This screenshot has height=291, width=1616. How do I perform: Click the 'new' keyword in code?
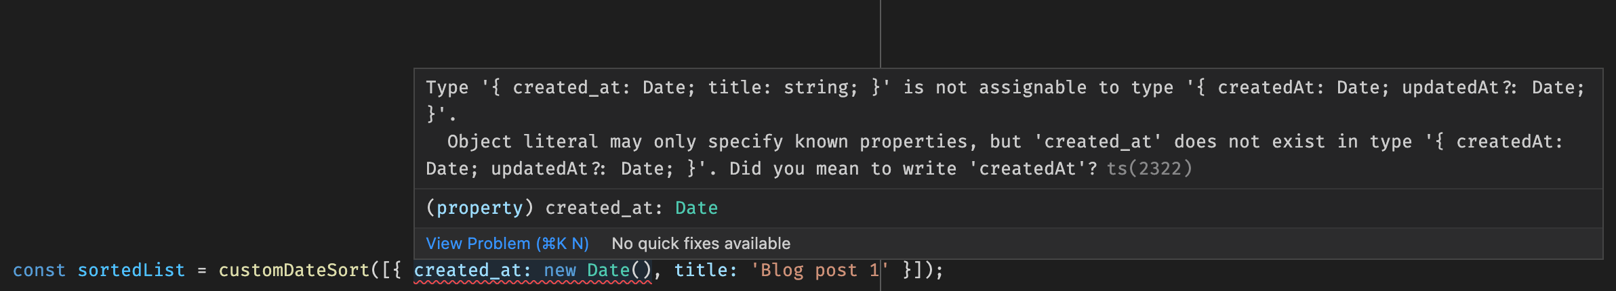(560, 271)
